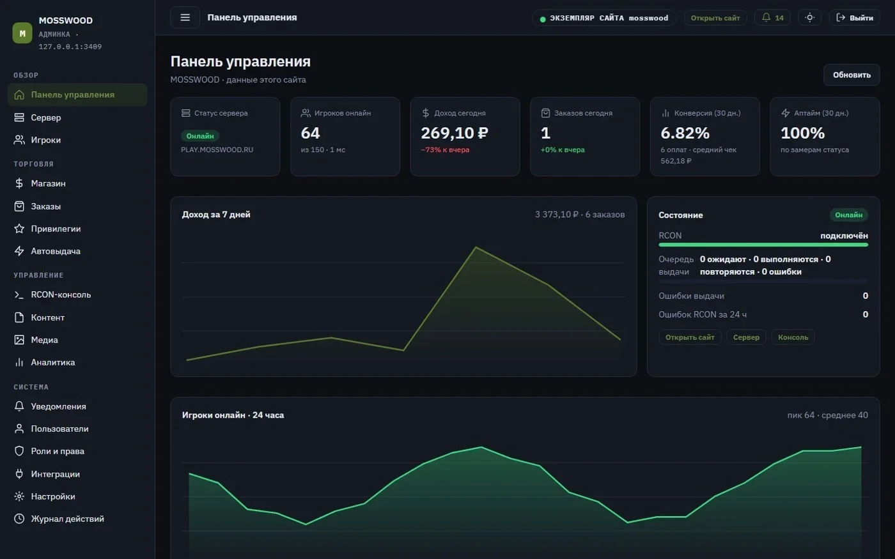This screenshot has width=895, height=559.
Task: Click Открыть сайт in the top bar
Action: pos(715,18)
